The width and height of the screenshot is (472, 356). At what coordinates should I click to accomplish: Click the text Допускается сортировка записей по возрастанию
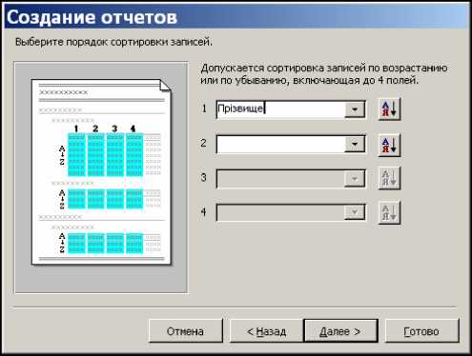(324, 68)
